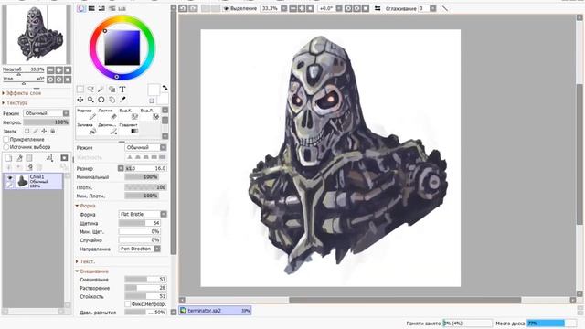Zoom out using top toolbar minus button
The height and width of the screenshot is (329, 585).
tap(292, 8)
